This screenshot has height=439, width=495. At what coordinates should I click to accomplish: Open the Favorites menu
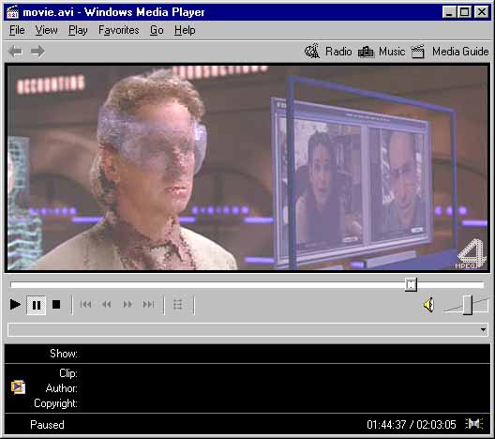pos(119,30)
